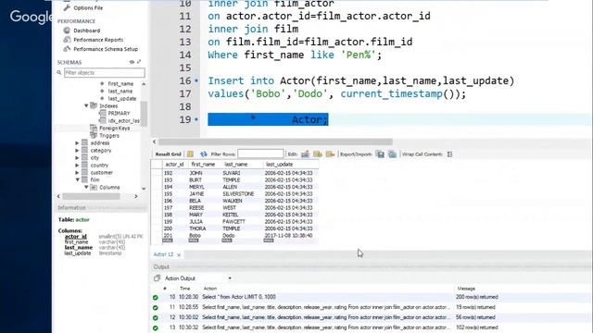The height and width of the screenshot is (333, 593).
Task: Refresh the Schemas list icon
Action: tap(132, 62)
